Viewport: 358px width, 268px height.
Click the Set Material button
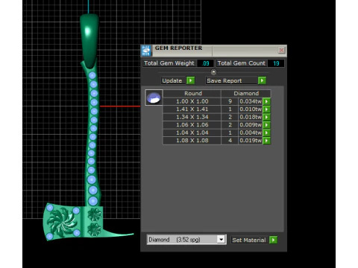(x=249, y=240)
